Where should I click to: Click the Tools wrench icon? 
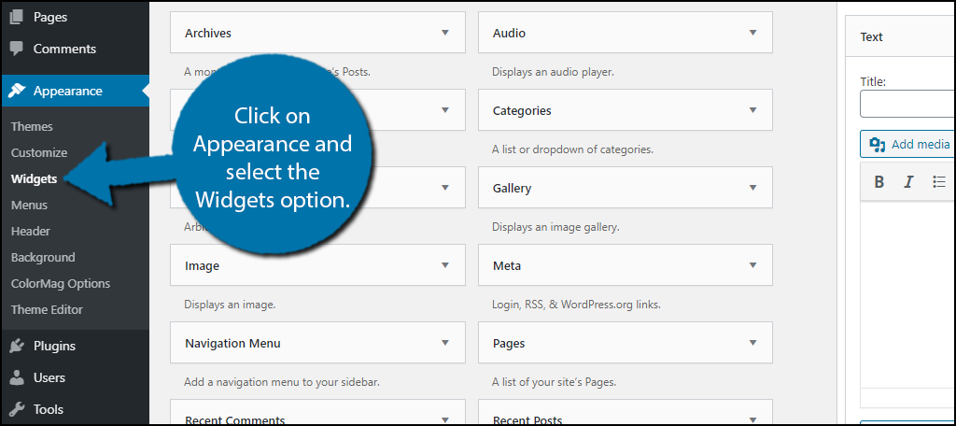17,409
